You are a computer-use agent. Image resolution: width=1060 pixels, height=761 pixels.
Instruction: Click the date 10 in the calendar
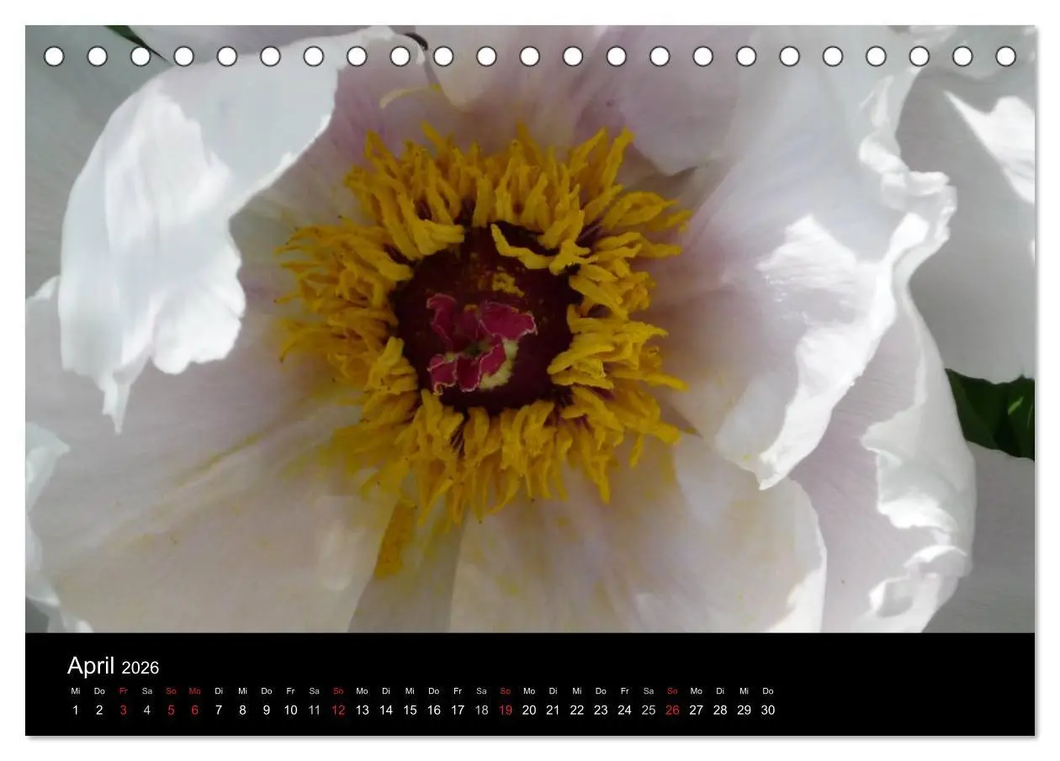pyautogui.click(x=290, y=711)
